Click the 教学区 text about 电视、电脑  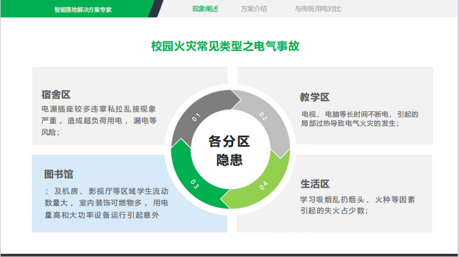tap(360, 118)
